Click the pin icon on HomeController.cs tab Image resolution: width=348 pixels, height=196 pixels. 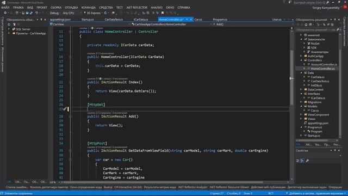[x=187, y=20]
